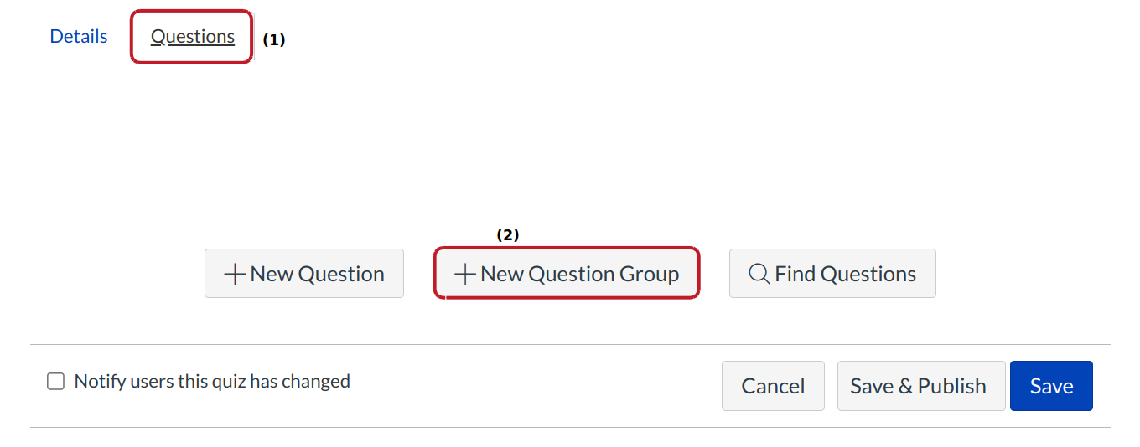This screenshot has height=447, width=1140.
Task: Tick the notify users checkbox square
Action: pos(55,382)
